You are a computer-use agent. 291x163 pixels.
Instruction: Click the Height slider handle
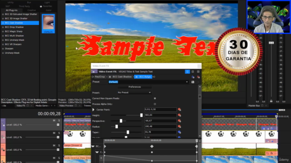pyautogui.click(x=141, y=115)
